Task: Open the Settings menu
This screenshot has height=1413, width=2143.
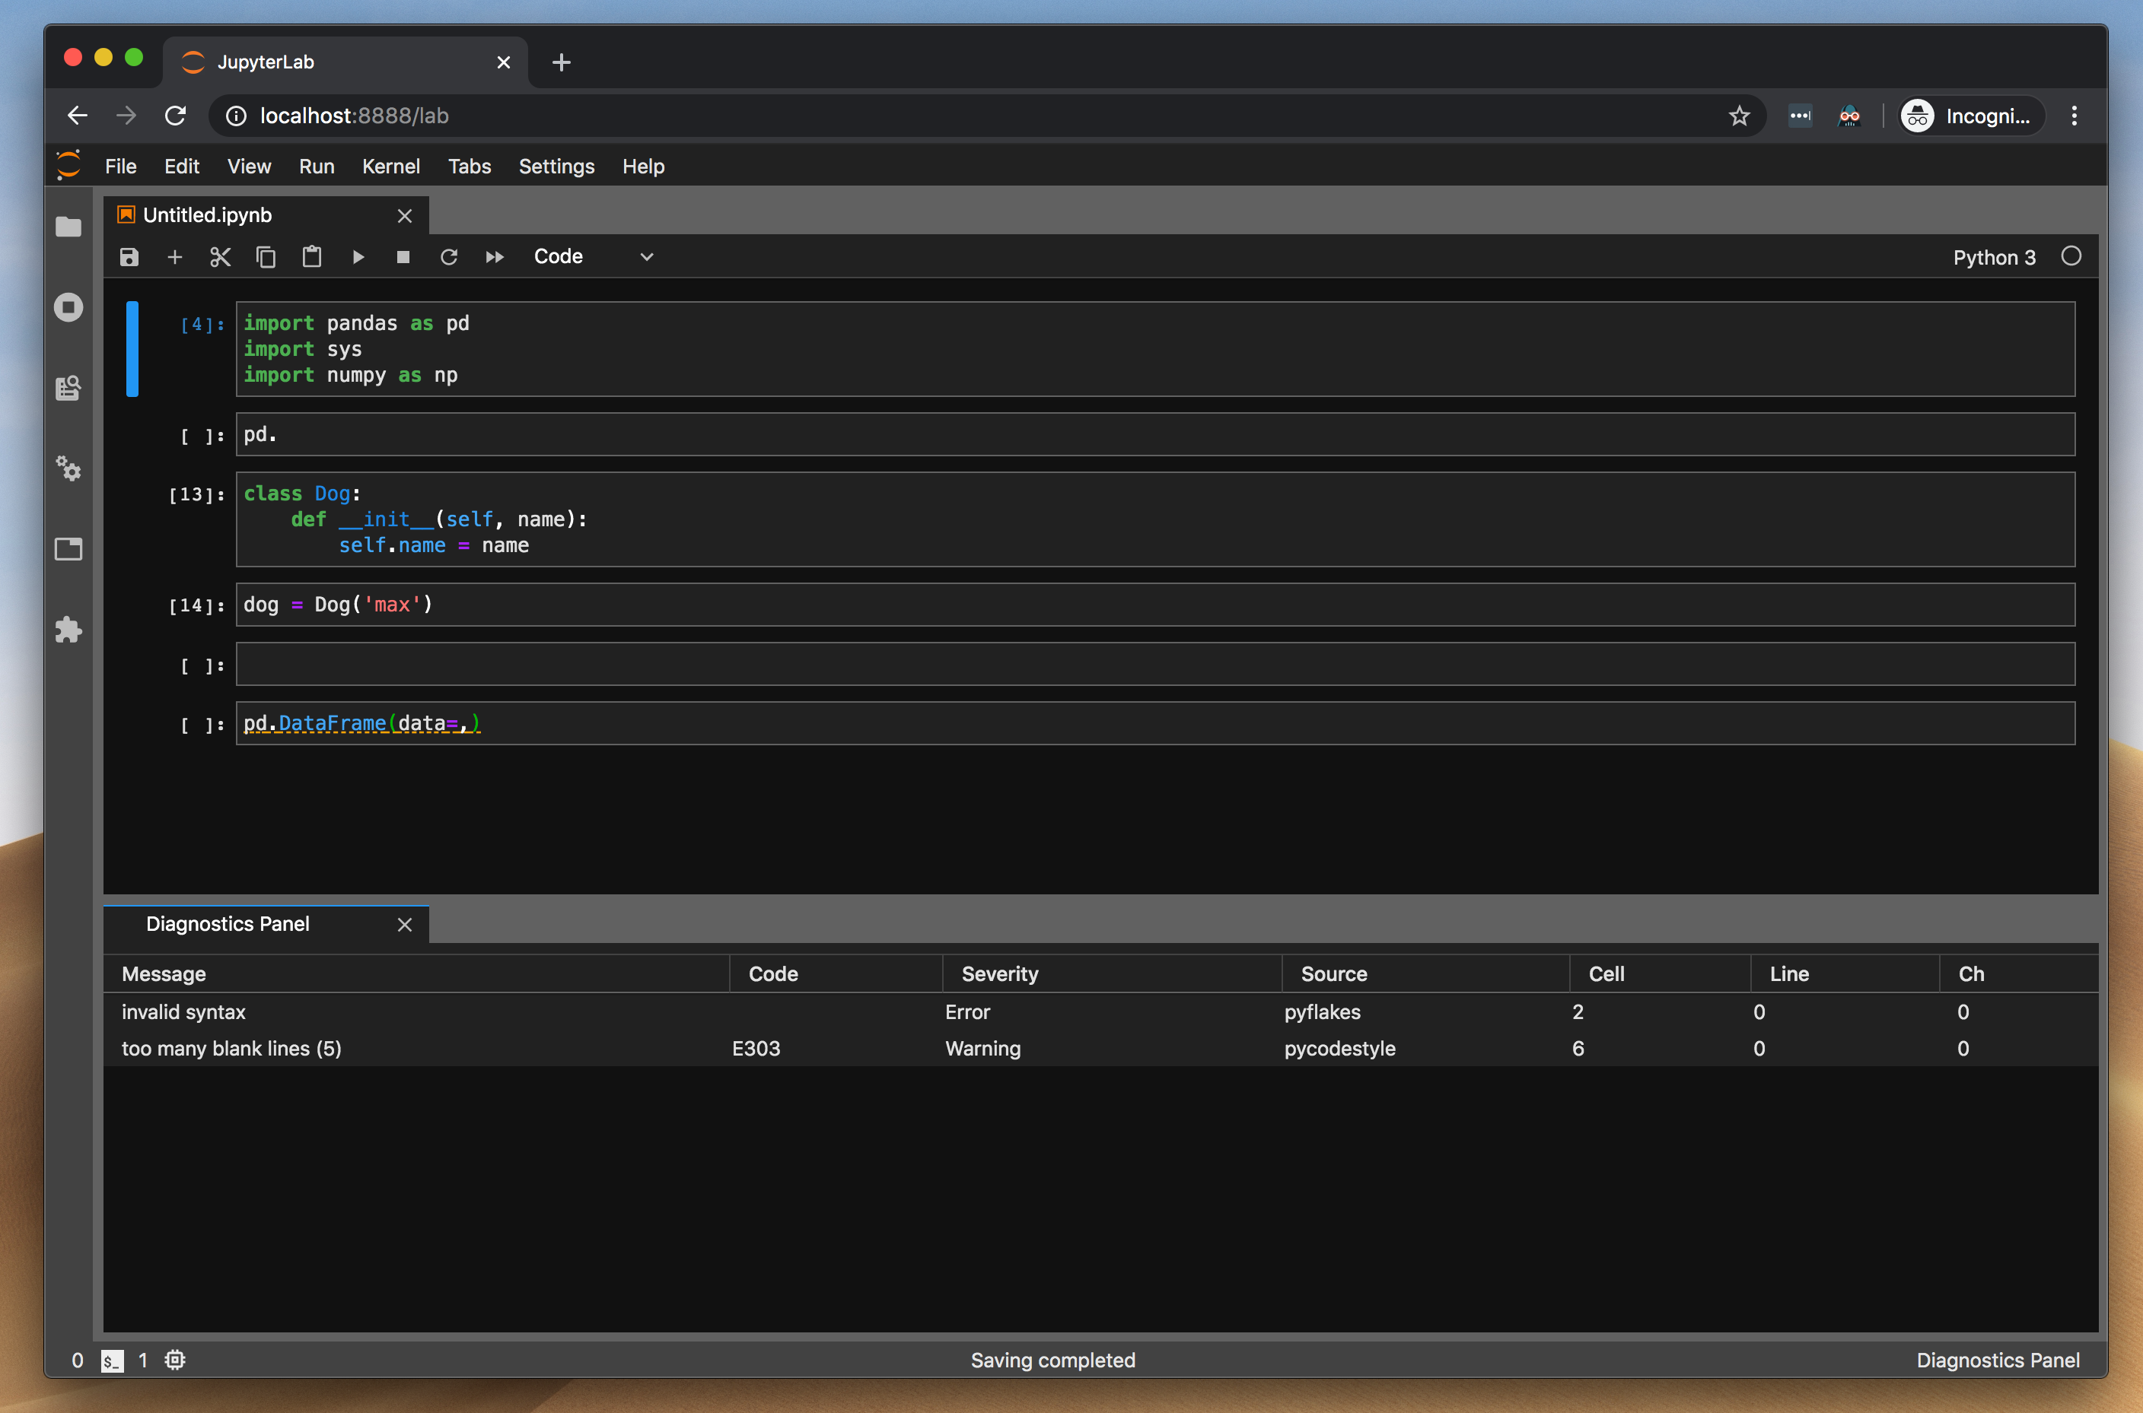Action: (x=556, y=167)
